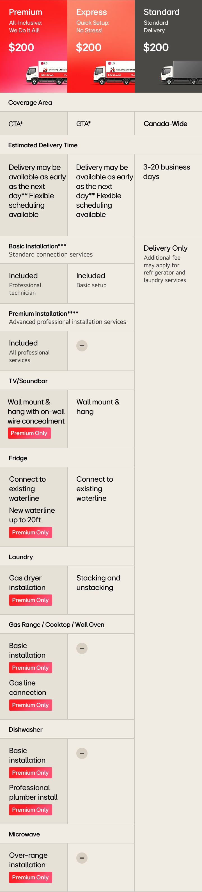Click the minus icon in Dishwasher section
This screenshot has width=202, height=892.
82,753
